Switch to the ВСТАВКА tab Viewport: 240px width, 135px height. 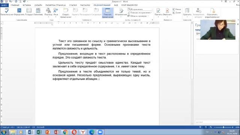click(27, 5)
